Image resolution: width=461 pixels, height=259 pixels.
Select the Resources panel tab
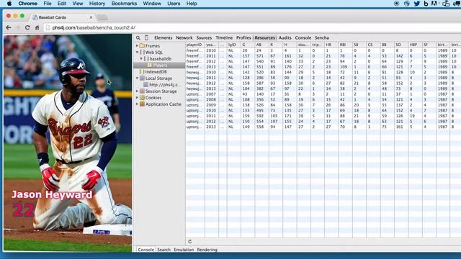(x=264, y=37)
